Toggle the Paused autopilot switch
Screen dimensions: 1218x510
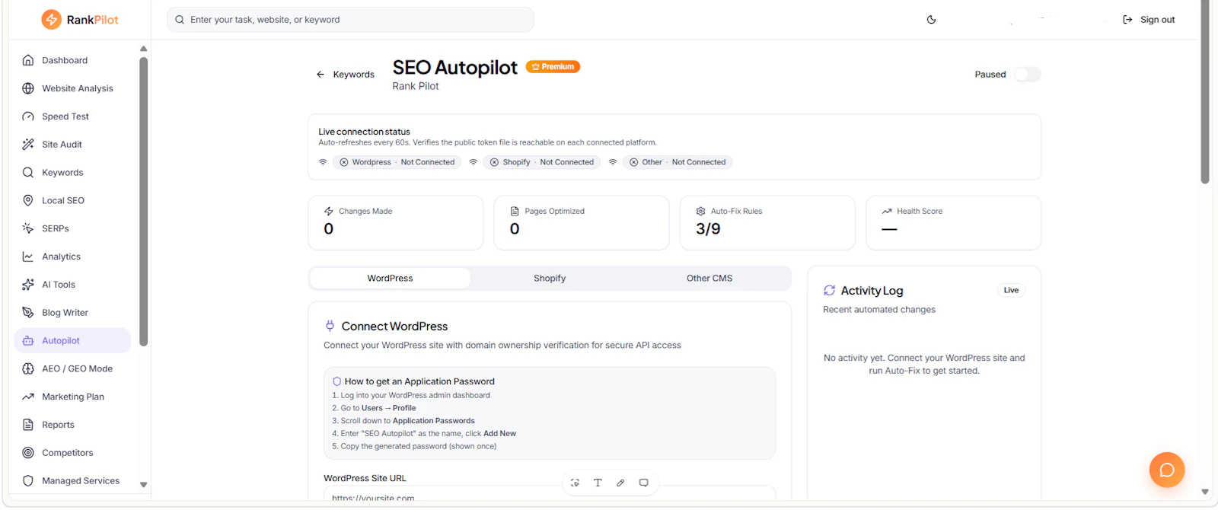point(1027,75)
